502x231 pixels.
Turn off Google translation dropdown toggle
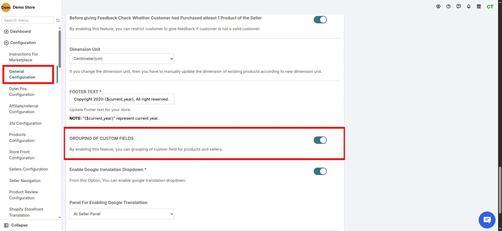[320, 171]
